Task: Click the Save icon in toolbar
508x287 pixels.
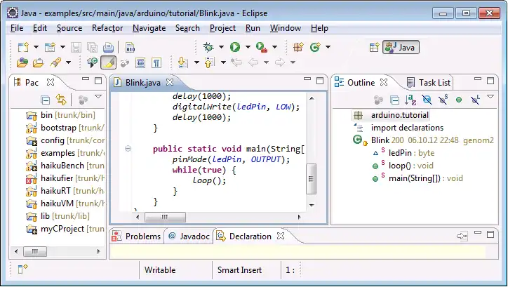Action: tap(76, 47)
